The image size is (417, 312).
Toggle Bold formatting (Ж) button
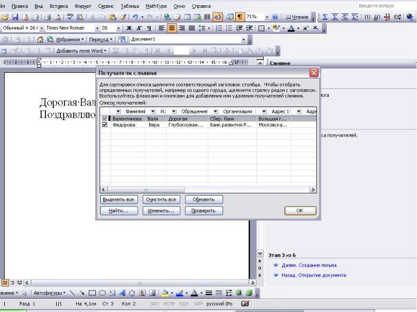pyautogui.click(x=129, y=28)
